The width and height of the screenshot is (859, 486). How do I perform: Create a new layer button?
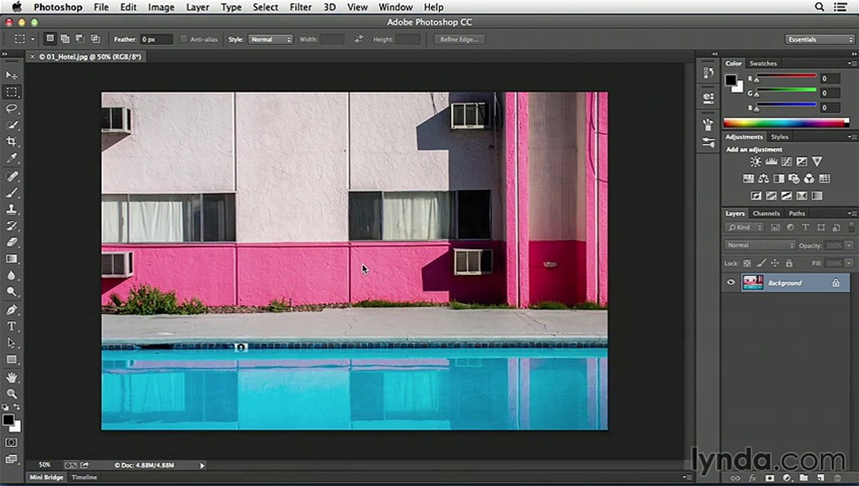pos(820,478)
